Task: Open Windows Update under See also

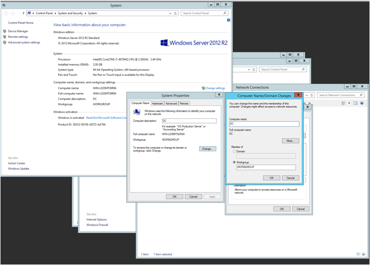Action: 19,168
